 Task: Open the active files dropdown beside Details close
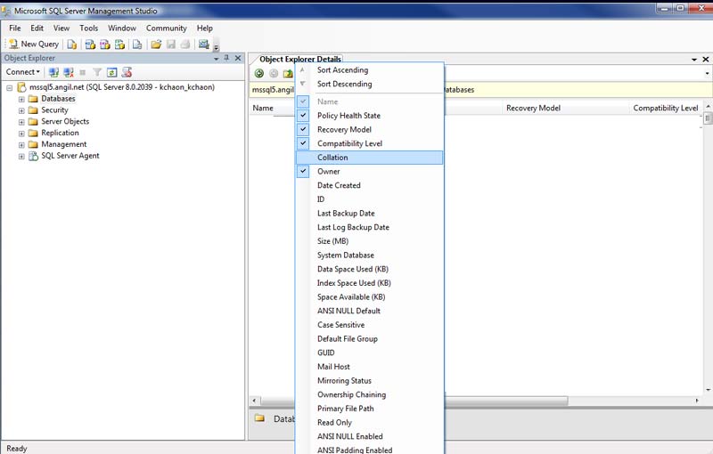tap(694, 60)
